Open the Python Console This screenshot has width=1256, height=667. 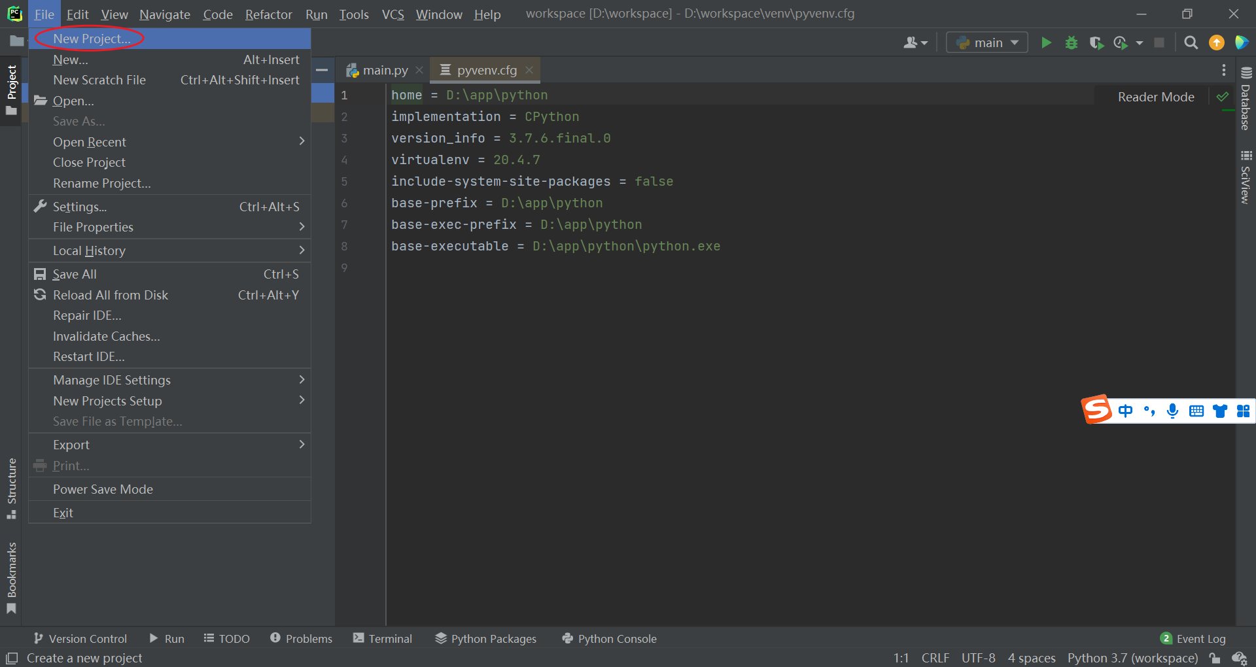coord(610,639)
